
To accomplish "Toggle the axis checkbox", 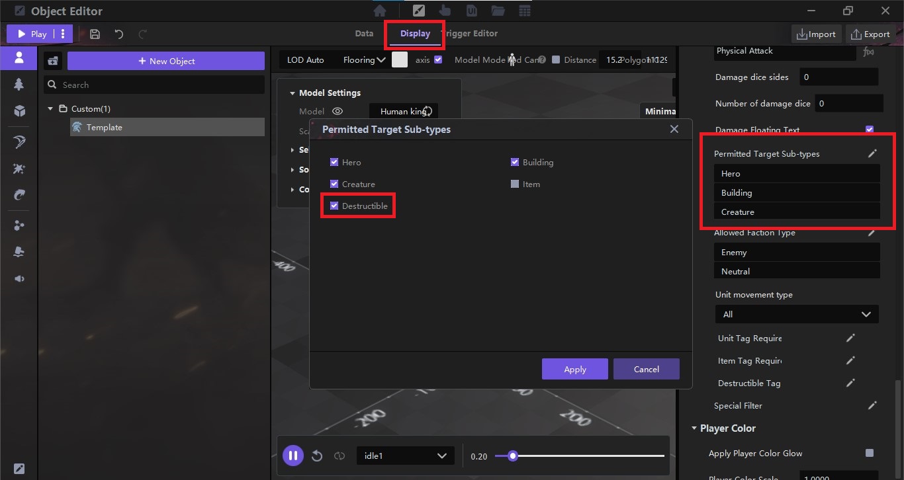I will tap(438, 60).
